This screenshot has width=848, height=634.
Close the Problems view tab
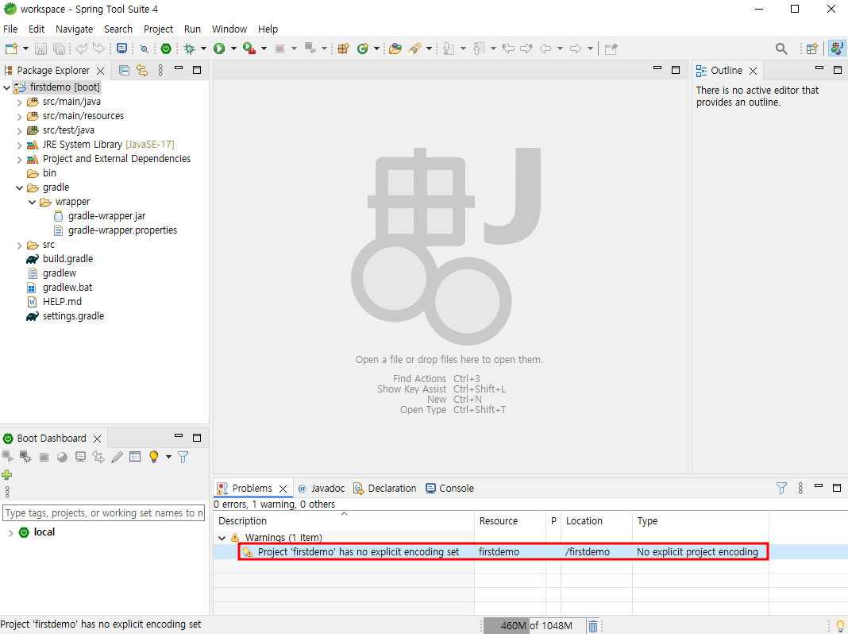pyautogui.click(x=283, y=489)
